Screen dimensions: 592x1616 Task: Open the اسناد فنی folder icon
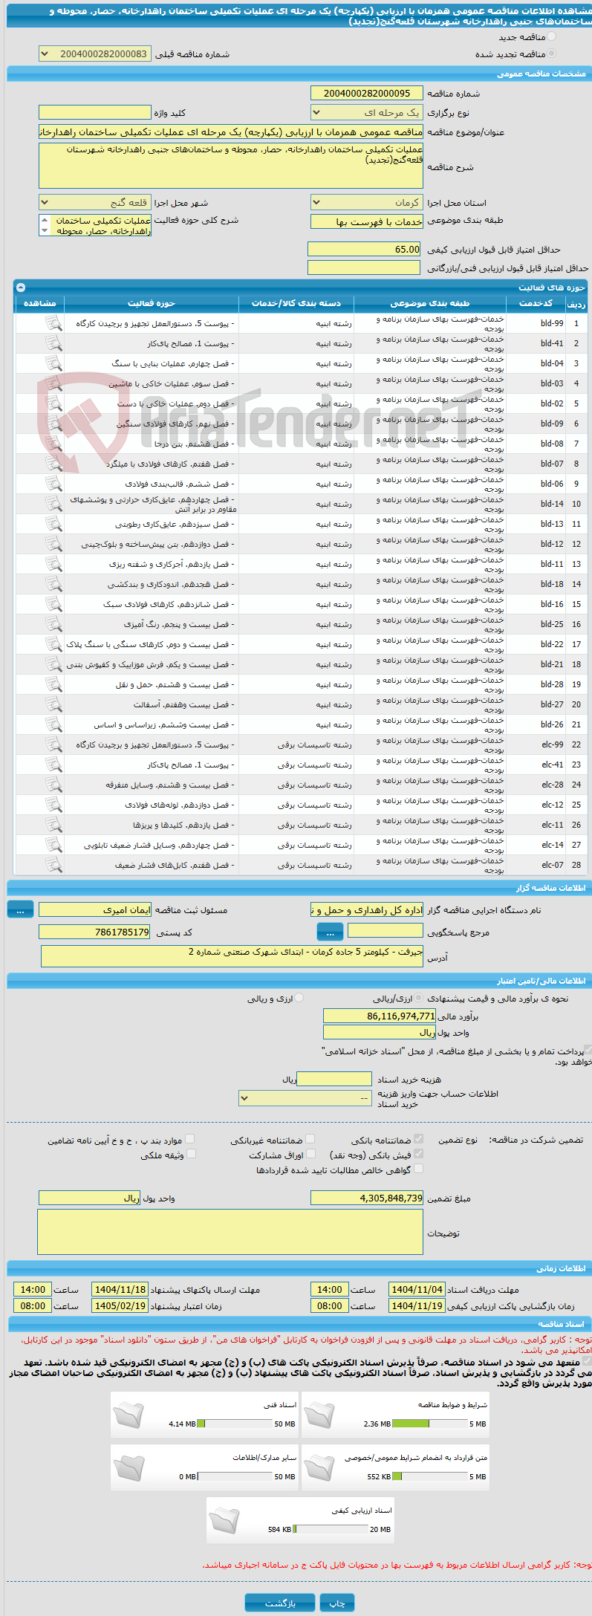click(x=129, y=1415)
